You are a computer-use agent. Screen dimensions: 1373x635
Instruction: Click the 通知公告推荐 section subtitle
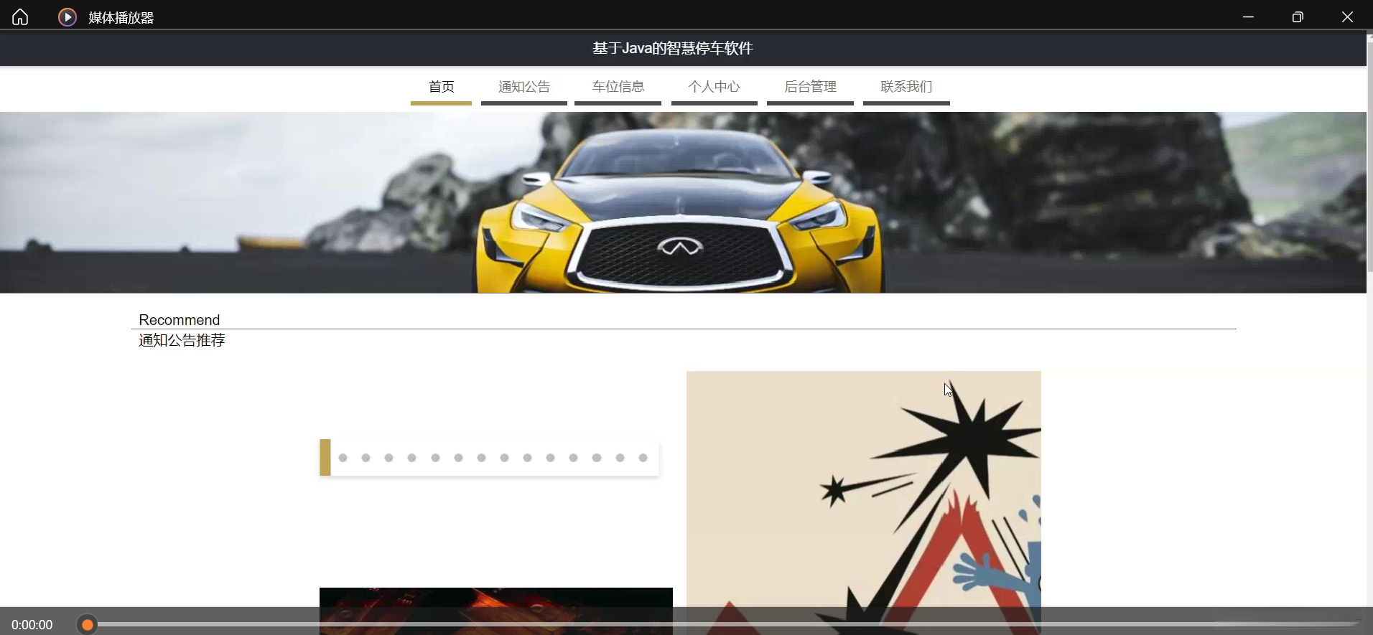point(182,340)
